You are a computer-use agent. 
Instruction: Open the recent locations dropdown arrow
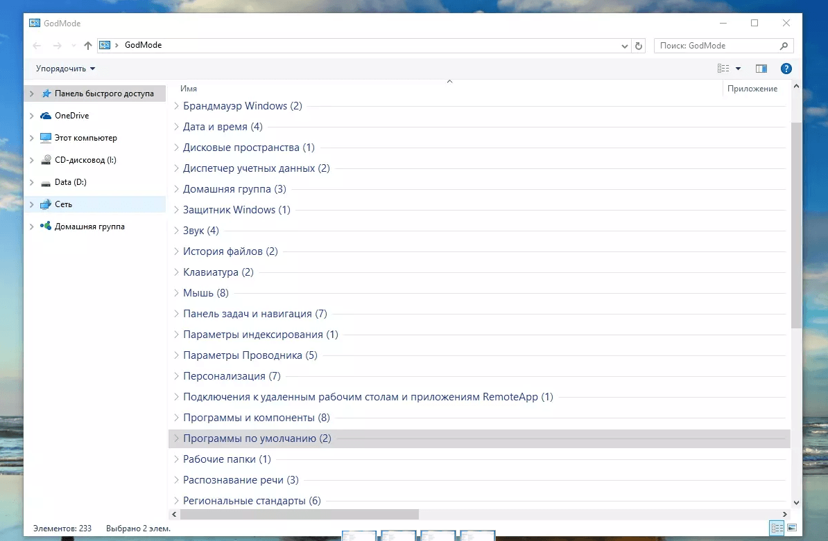point(74,45)
